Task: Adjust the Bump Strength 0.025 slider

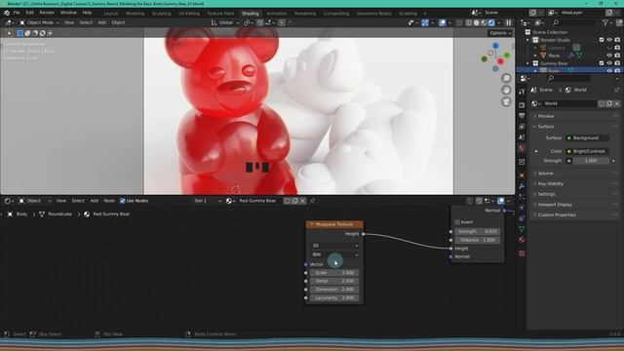Action: click(x=477, y=232)
